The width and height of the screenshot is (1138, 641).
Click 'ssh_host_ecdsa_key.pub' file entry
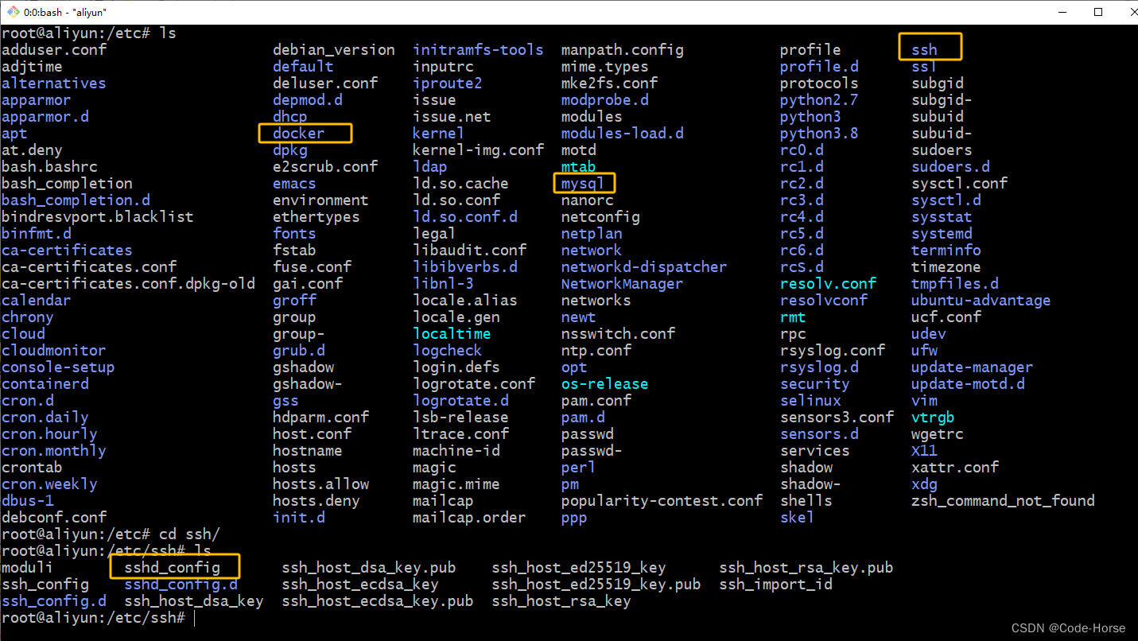pos(378,600)
